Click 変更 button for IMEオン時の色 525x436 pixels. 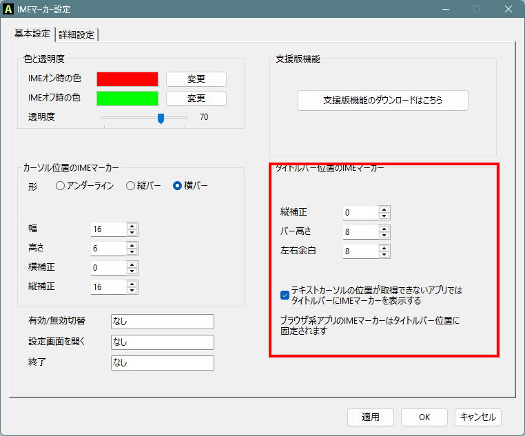(196, 79)
